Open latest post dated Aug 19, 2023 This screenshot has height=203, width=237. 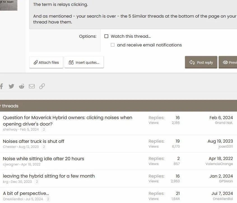[220, 141]
